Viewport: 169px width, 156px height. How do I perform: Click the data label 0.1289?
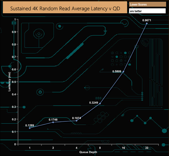click(30, 125)
